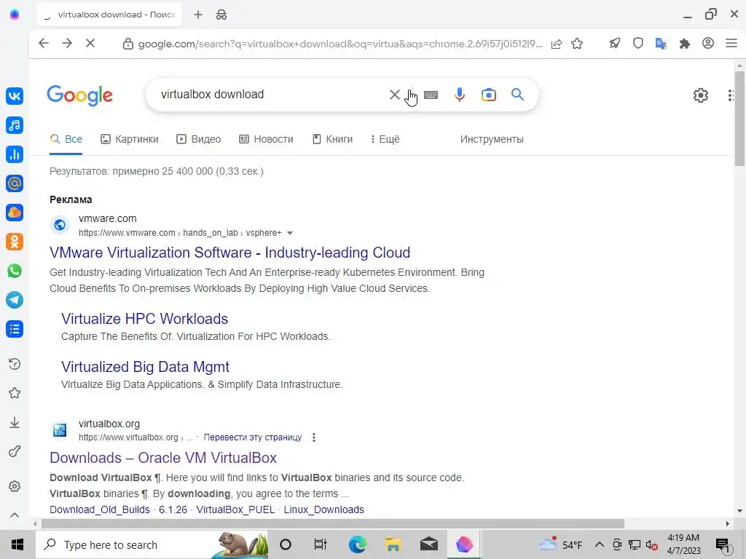Go to Google logo homepage

point(79,95)
